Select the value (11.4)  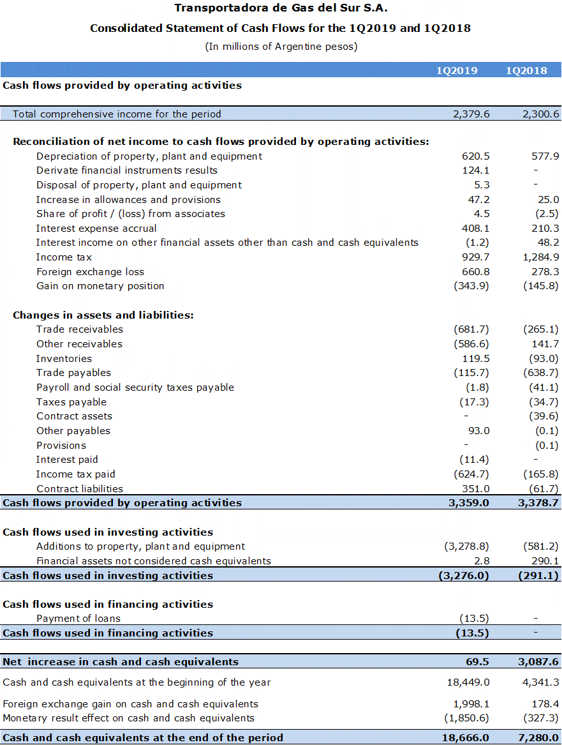(474, 460)
